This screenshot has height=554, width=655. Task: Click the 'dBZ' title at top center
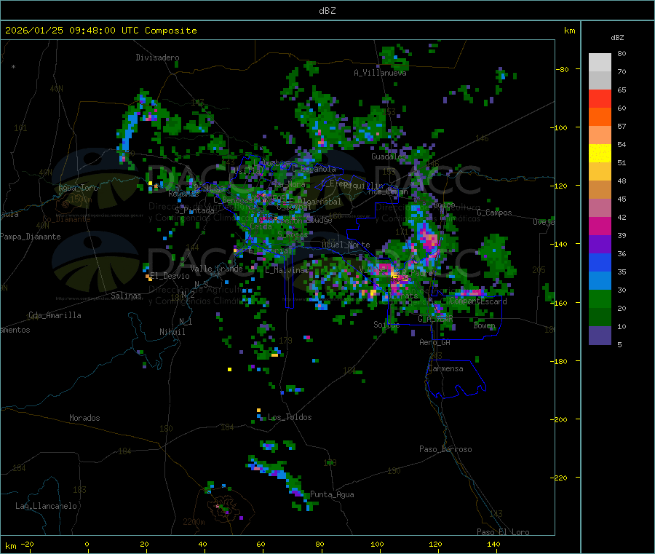coord(327,11)
